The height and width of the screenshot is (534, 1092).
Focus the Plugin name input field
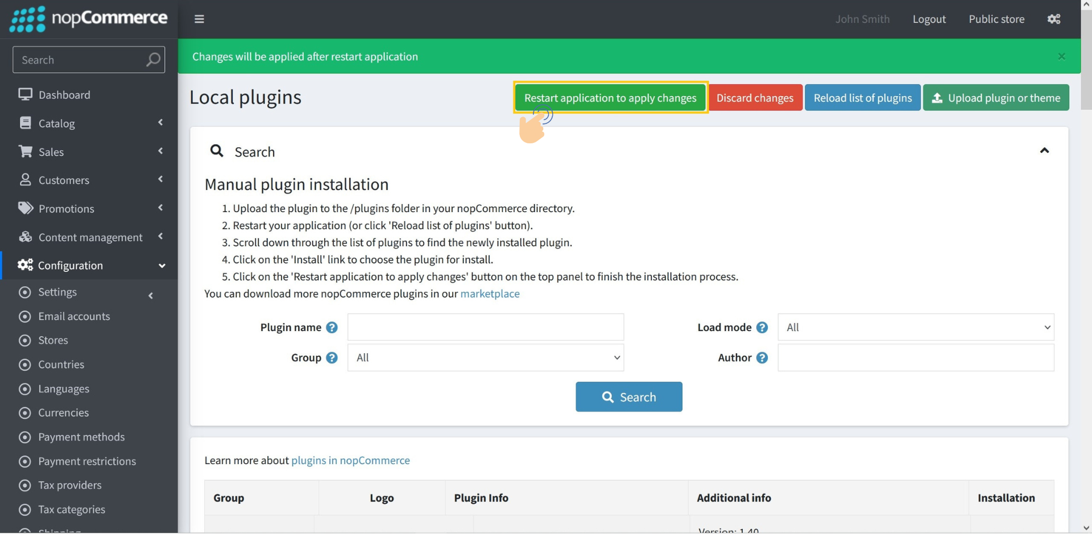(x=486, y=328)
